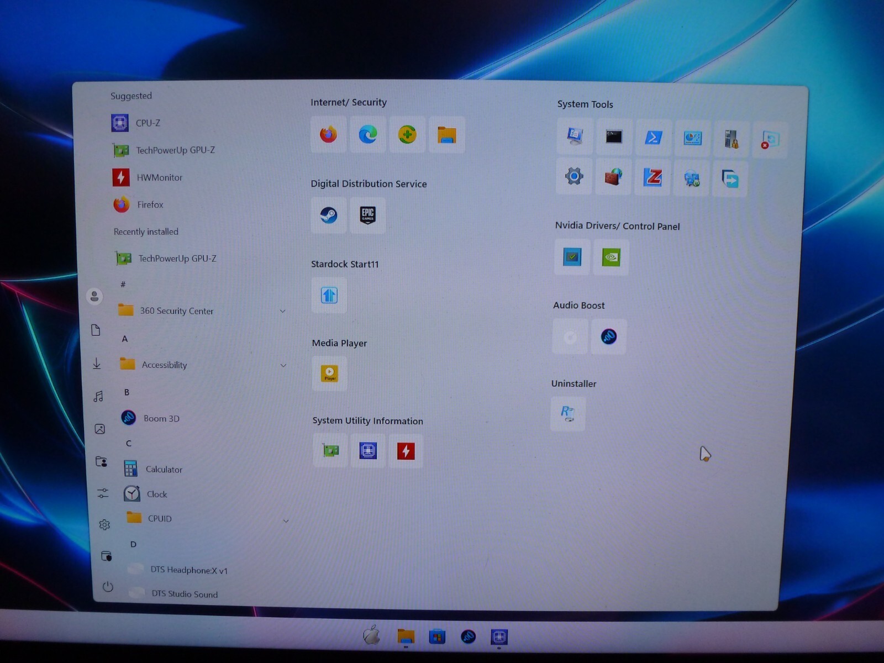884x663 pixels.
Task: Open the Command Prompt tile in System Tools
Action: tap(614, 136)
